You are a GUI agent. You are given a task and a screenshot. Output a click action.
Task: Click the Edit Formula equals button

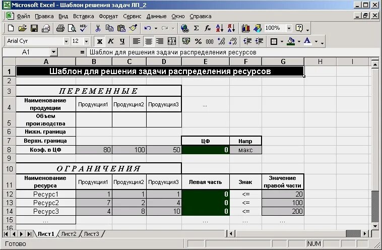coord(82,52)
